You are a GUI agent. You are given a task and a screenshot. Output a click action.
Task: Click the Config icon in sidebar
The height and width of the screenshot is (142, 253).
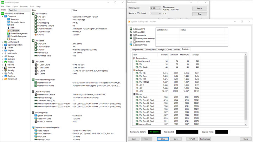pos(6,73)
